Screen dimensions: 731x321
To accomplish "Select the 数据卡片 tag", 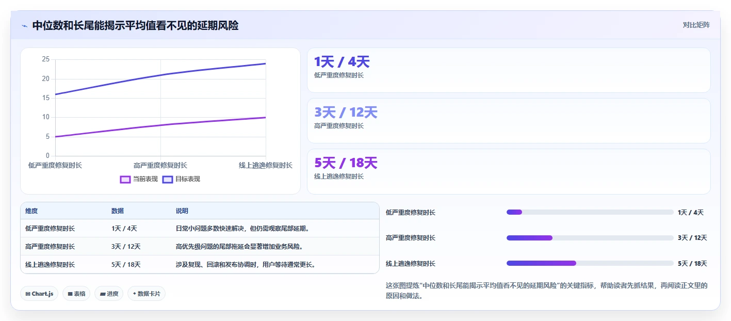I will (147, 294).
